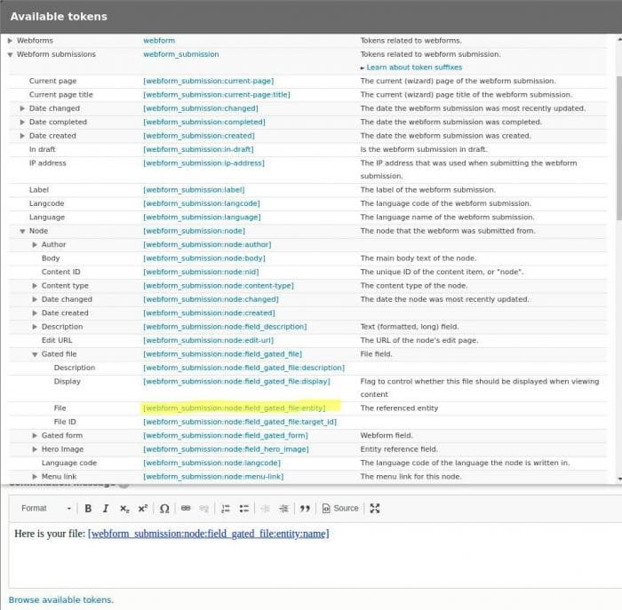This screenshot has width=622, height=610.
Task: Insert the field_gated_file:target_id token
Action: [x=240, y=422]
